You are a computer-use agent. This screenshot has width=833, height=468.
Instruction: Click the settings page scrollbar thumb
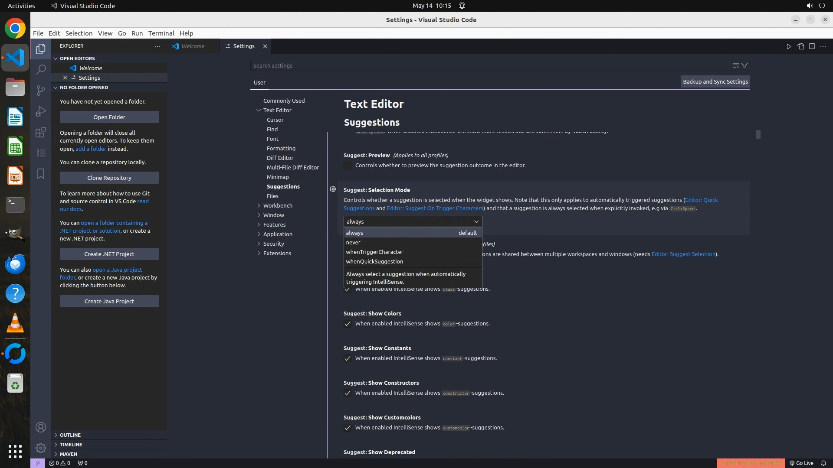(x=758, y=134)
